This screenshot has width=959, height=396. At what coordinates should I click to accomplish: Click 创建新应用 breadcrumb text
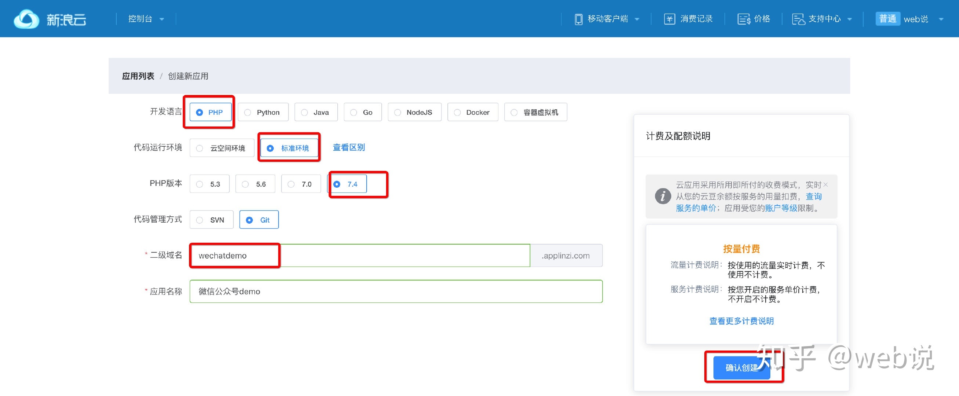tap(188, 76)
